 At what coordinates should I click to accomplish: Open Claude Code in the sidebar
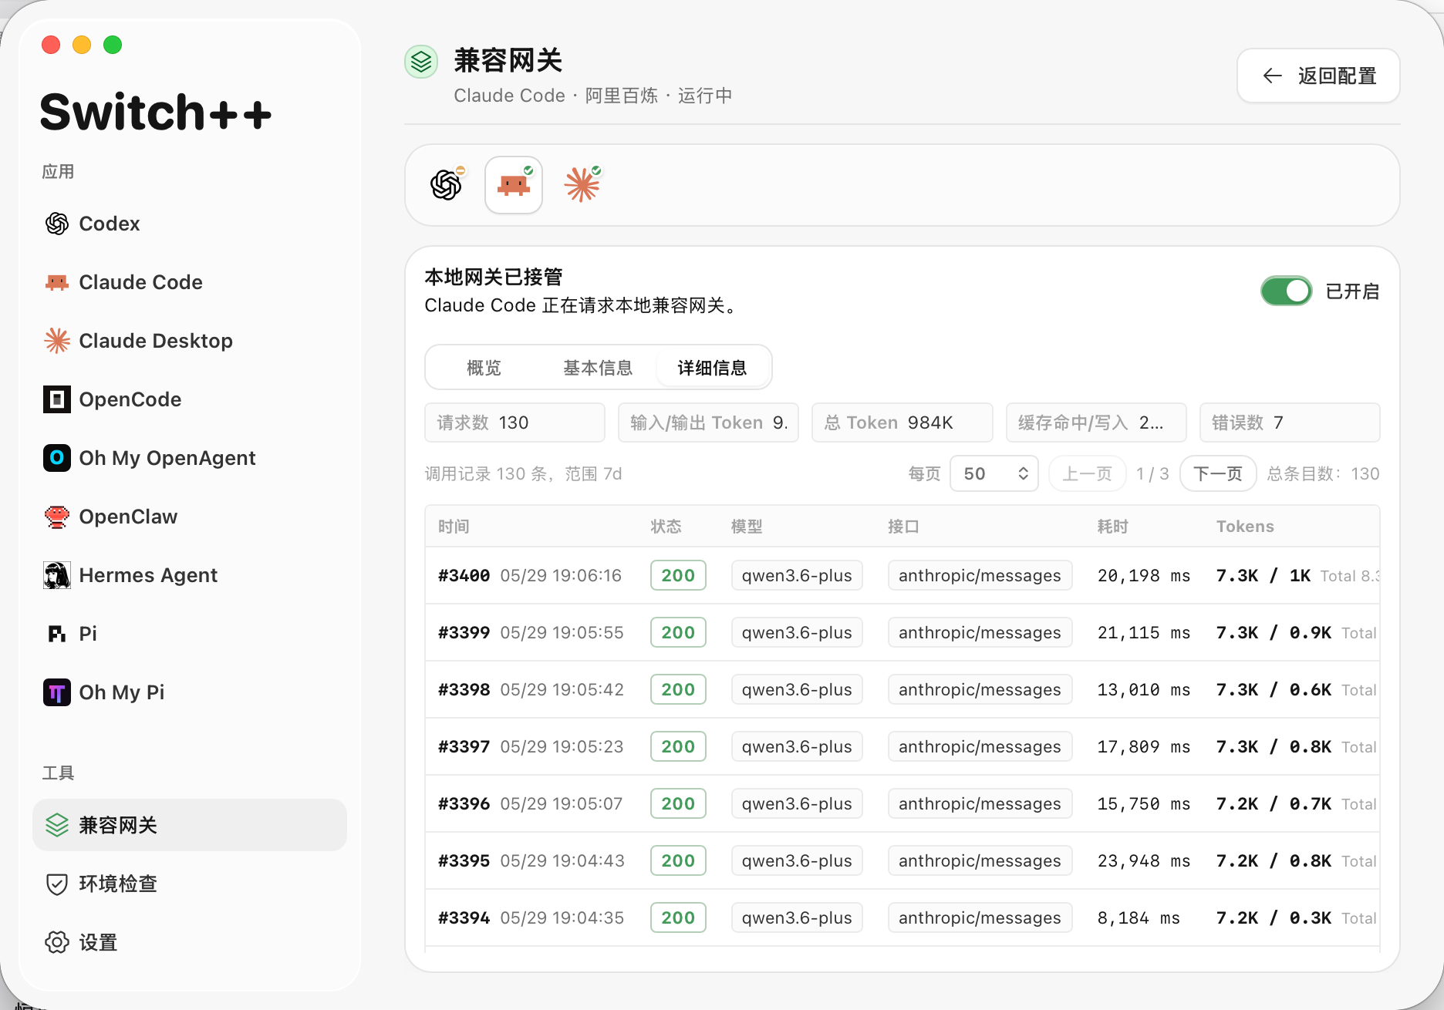189,282
